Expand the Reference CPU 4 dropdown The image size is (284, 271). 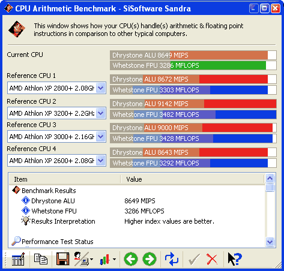[x=101, y=161]
